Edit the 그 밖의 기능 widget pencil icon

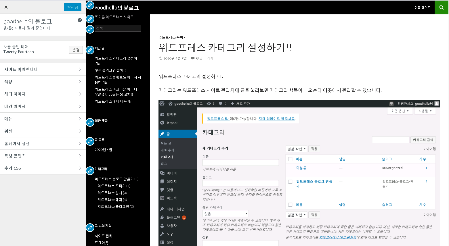tap(90, 228)
